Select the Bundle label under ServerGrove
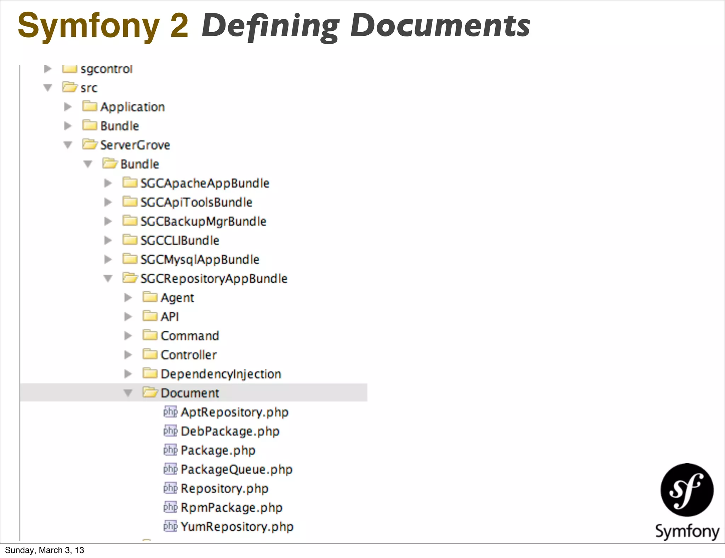This screenshot has height=558, width=725. pyautogui.click(x=140, y=164)
